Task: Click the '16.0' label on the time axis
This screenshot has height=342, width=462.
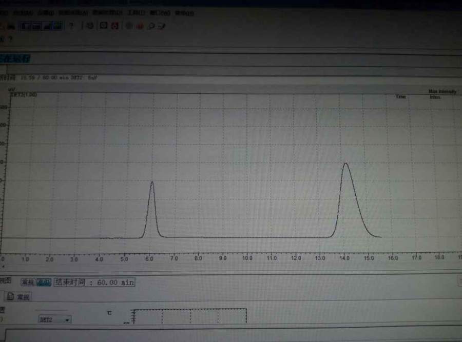Action: (393, 258)
